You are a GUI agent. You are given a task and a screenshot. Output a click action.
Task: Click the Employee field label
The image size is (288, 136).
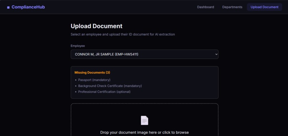pos(78,46)
